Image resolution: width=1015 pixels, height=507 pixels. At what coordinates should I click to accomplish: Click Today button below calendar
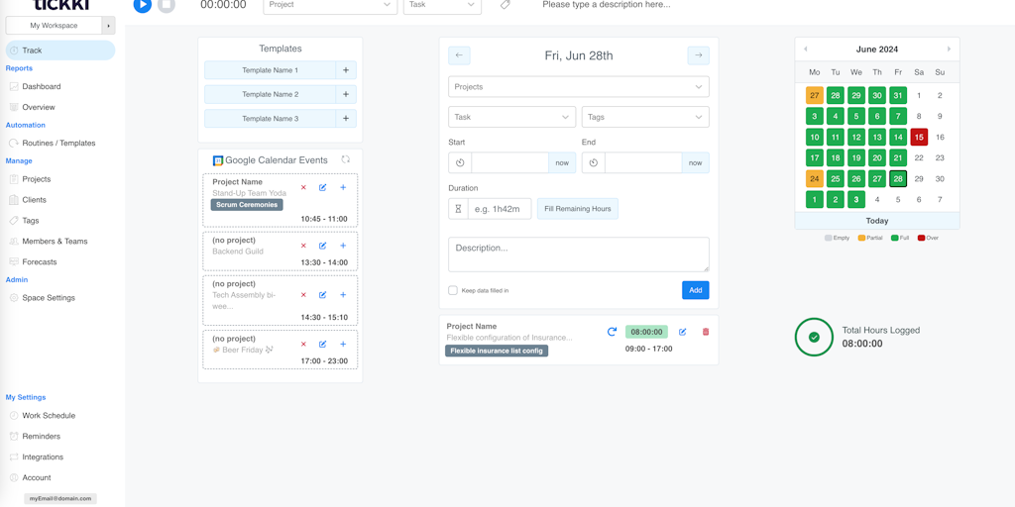pyautogui.click(x=877, y=221)
